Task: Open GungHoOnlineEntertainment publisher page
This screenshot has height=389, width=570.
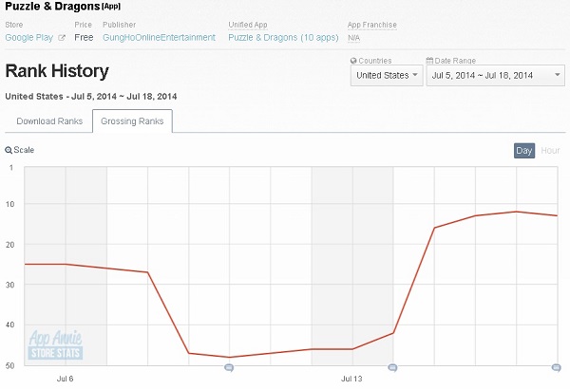Action: (159, 37)
